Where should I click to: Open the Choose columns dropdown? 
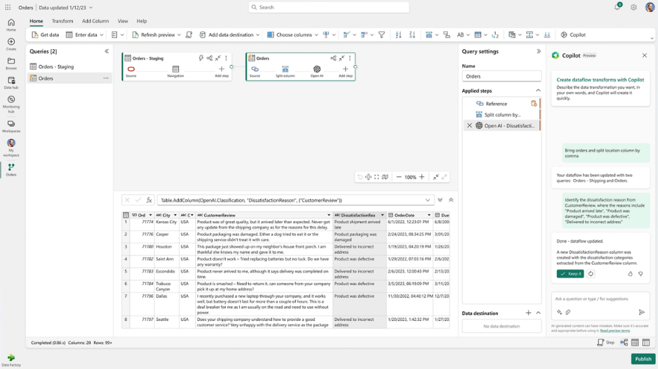[x=316, y=34]
